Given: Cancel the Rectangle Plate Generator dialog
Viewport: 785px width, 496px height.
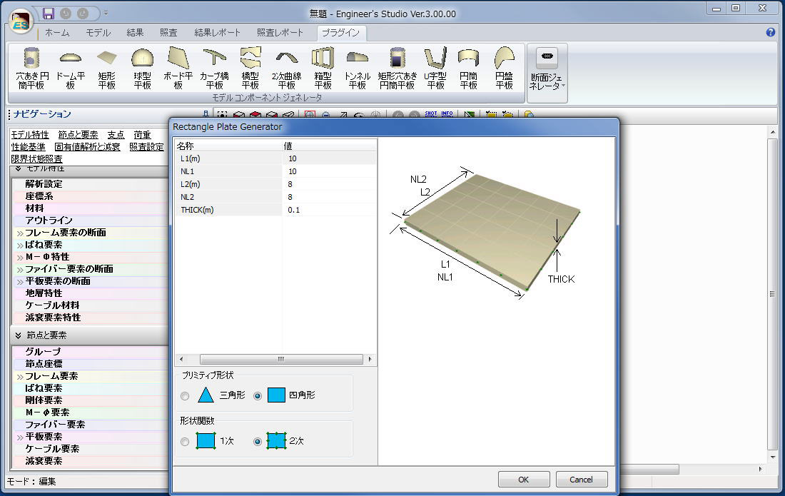Looking at the screenshot, I should pos(581,480).
